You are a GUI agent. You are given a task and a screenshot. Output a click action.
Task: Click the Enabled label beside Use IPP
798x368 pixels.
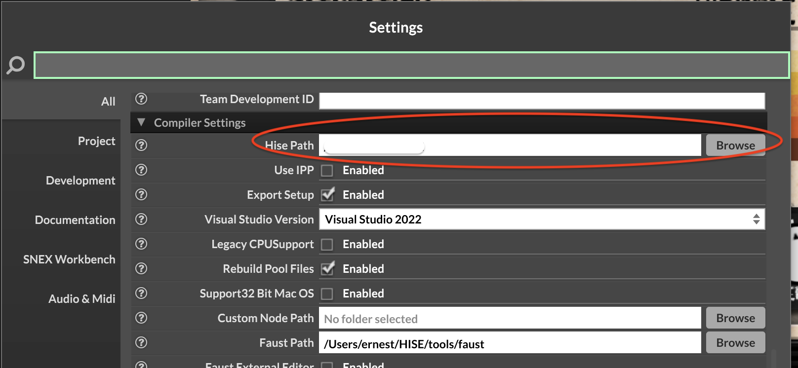(x=363, y=170)
